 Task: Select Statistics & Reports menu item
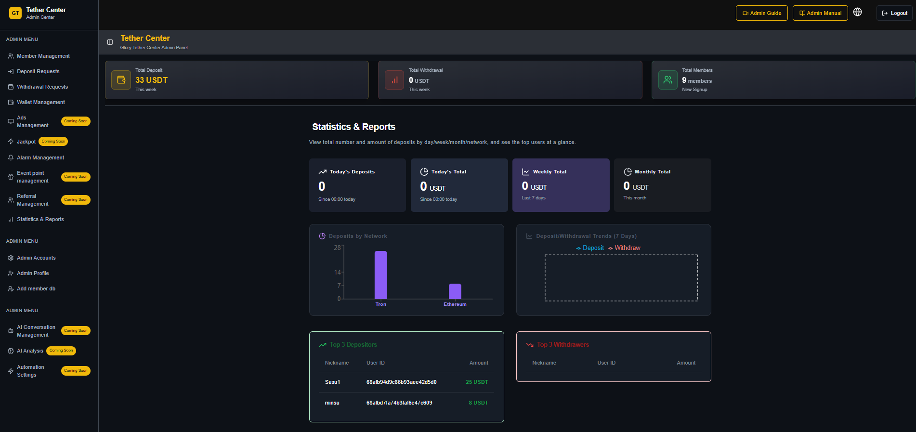pyautogui.click(x=40, y=220)
